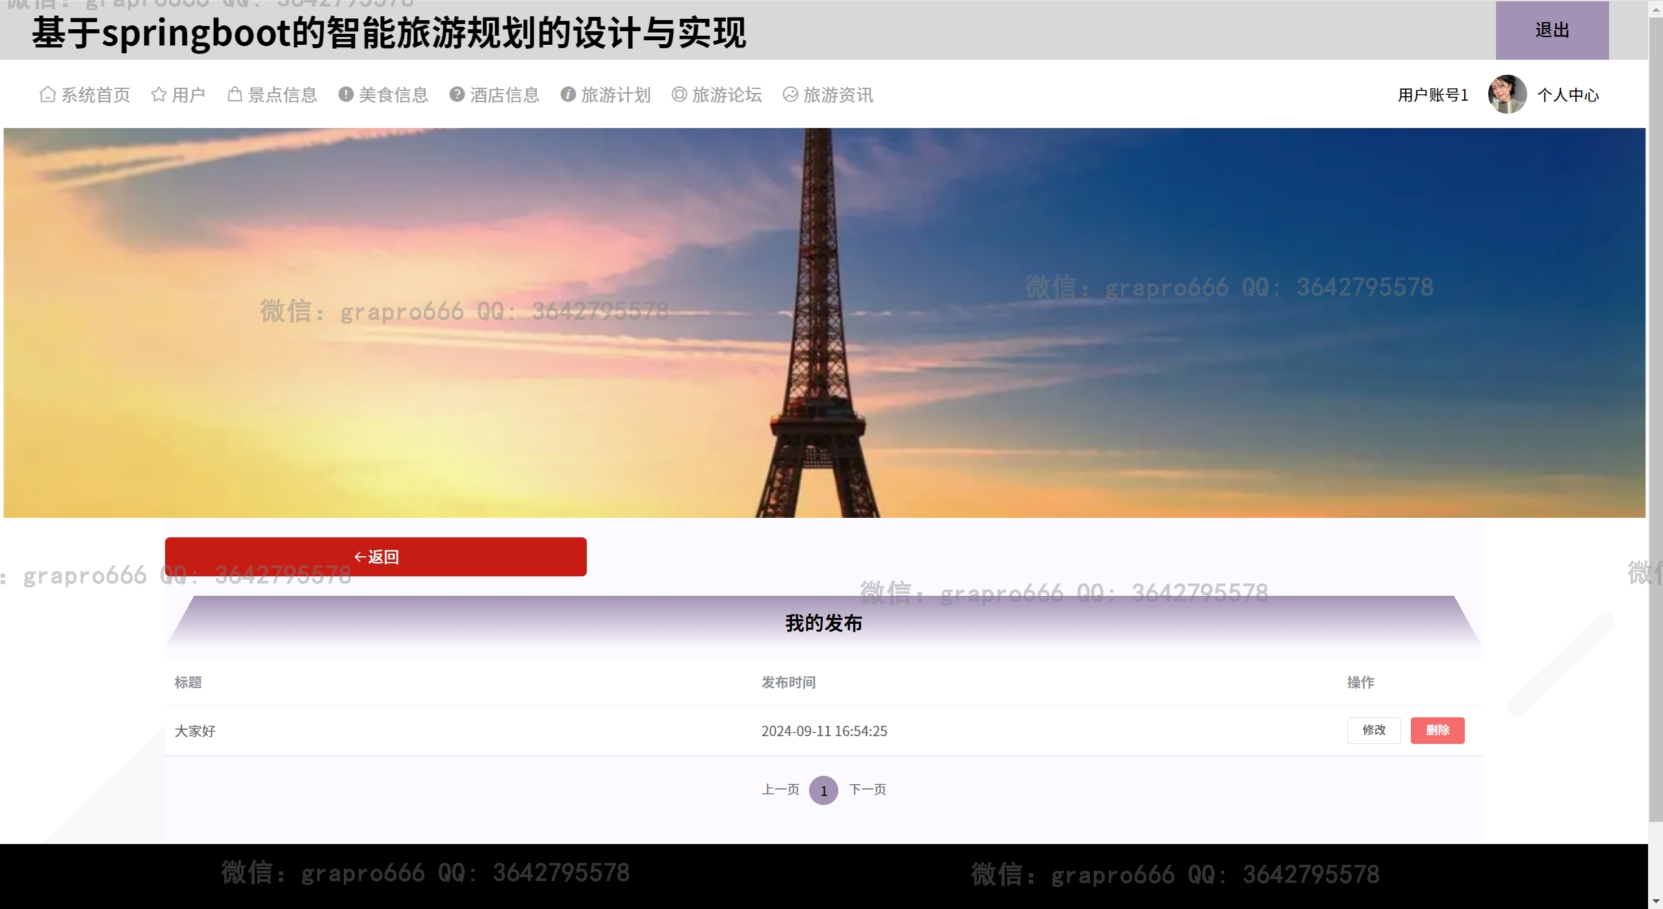
Task: Open the 美食信息 navigation item
Action: (x=393, y=95)
